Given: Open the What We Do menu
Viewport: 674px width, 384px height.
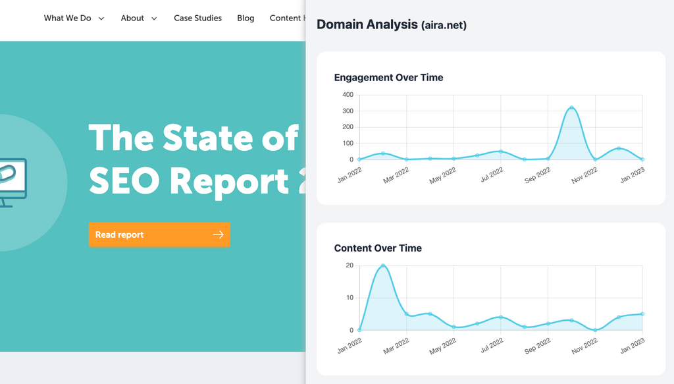Looking at the screenshot, I should tap(68, 18).
